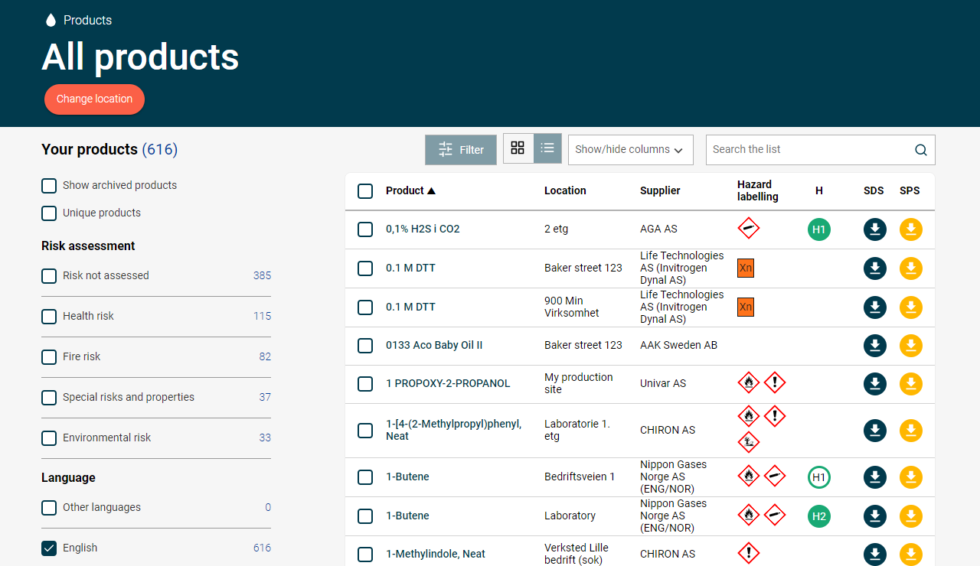Focus the Search the list field

[812, 150]
